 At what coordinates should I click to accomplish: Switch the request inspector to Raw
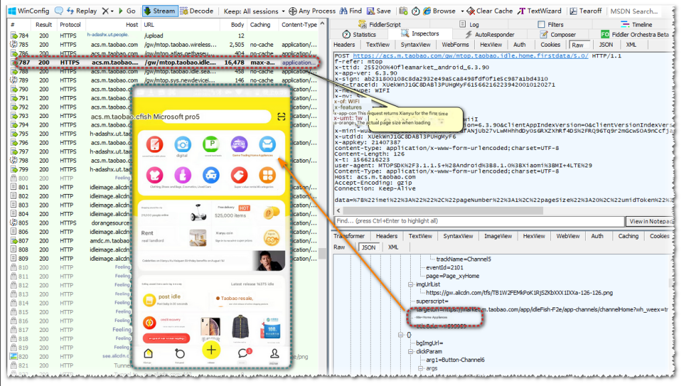point(578,45)
